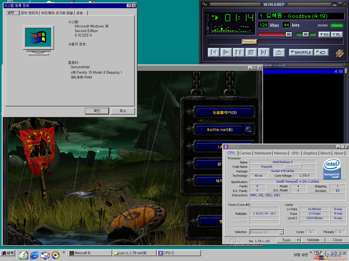Click CPU-Z title bar Z icon
Image resolution: width=349 pixels, height=261 pixels.
[x=226, y=147]
